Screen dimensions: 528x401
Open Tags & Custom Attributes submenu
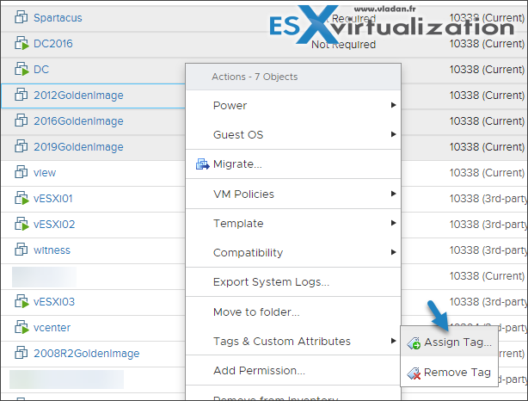pyautogui.click(x=293, y=342)
